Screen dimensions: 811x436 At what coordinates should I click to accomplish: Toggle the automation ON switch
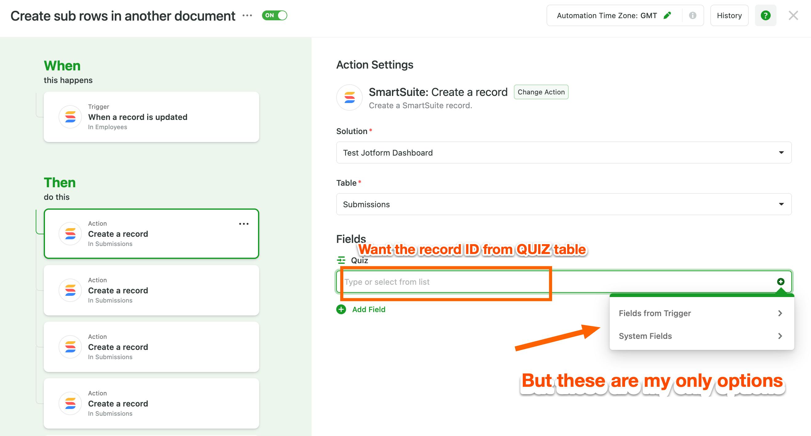pyautogui.click(x=274, y=15)
